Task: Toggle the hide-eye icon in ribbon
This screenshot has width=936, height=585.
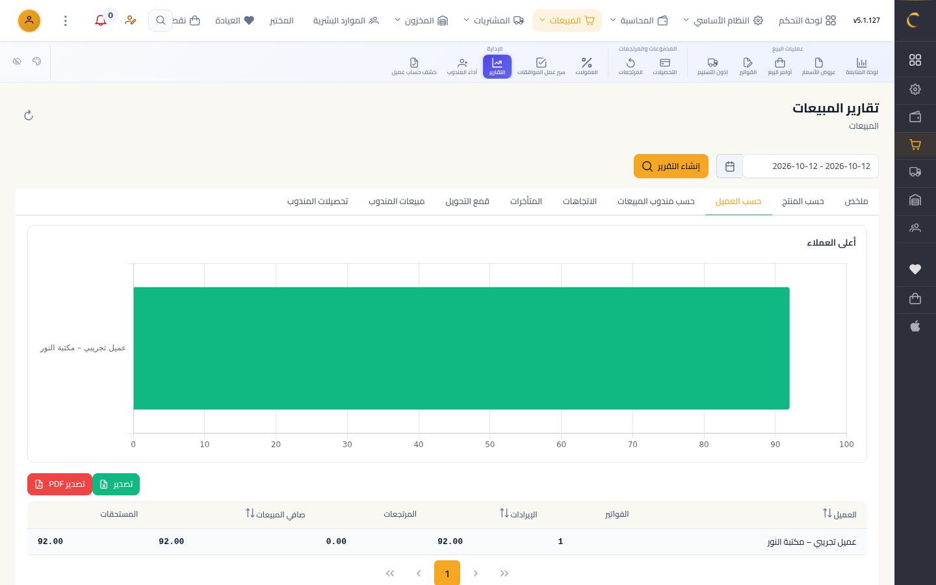Action: coord(18,61)
